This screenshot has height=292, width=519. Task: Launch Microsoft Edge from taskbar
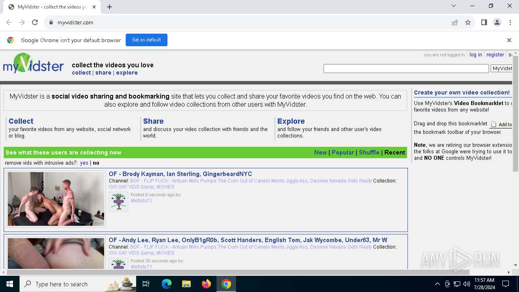click(167, 284)
